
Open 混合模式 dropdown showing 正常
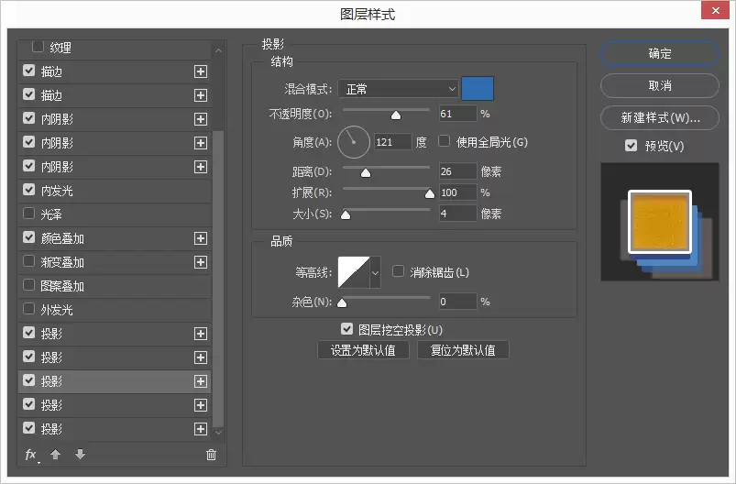click(398, 89)
